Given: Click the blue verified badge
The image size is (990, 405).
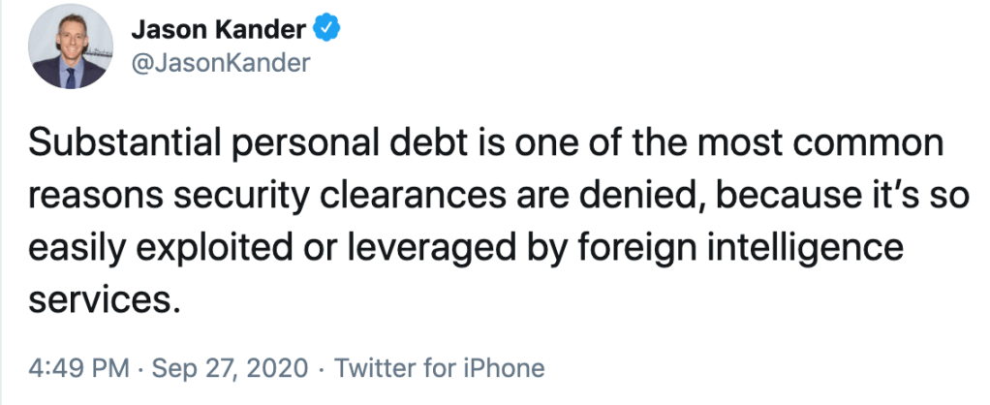Looking at the screenshot, I should click(x=328, y=31).
